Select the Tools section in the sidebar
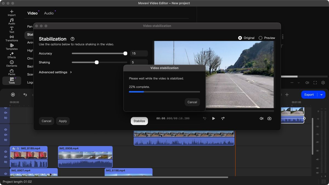The height and width of the screenshot is (185, 329). pos(12,81)
